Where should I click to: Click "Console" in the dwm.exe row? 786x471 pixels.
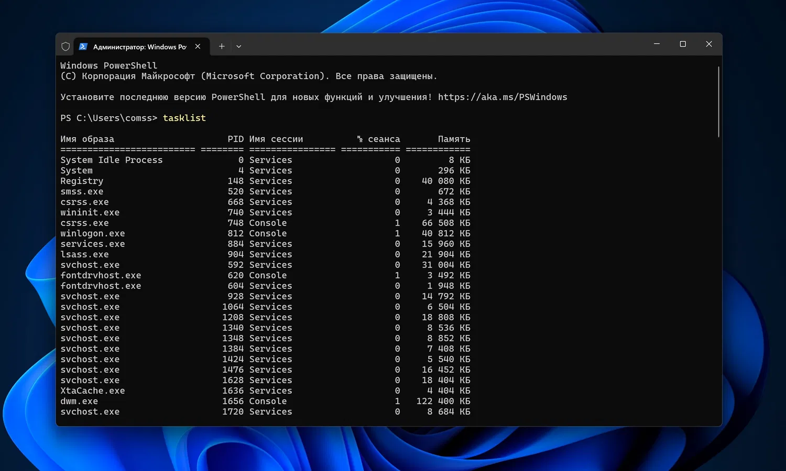[x=268, y=401]
